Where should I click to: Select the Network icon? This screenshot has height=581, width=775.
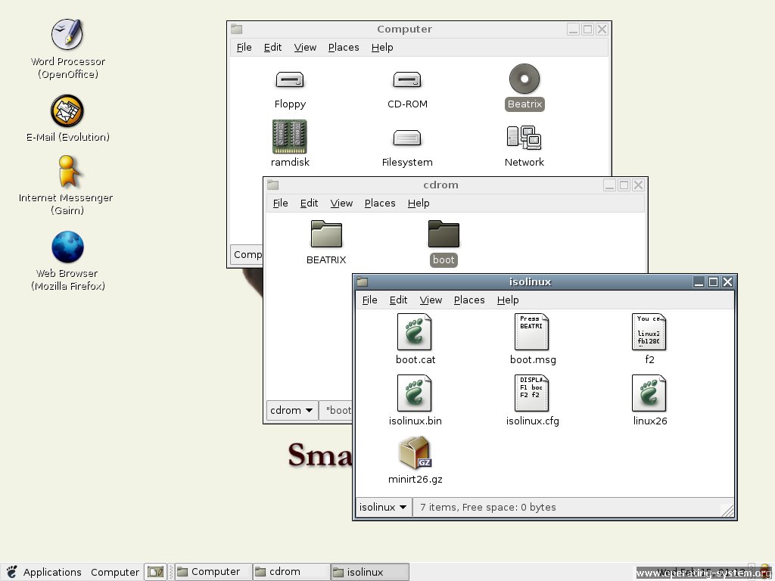point(524,138)
